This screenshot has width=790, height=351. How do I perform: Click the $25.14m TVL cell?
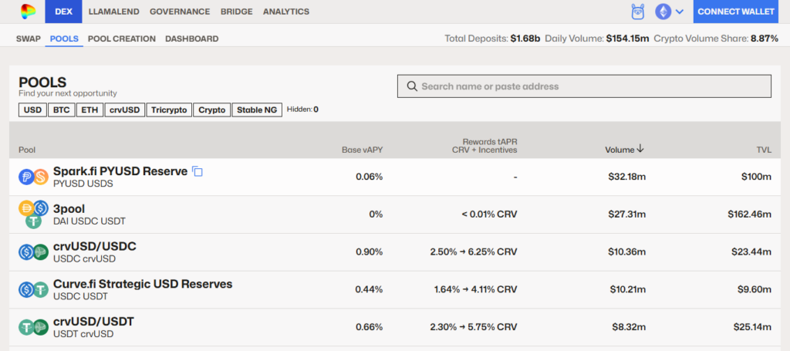tap(753, 327)
